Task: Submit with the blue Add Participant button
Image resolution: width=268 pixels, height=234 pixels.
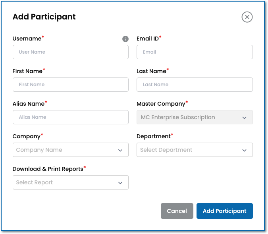Action: (x=225, y=211)
